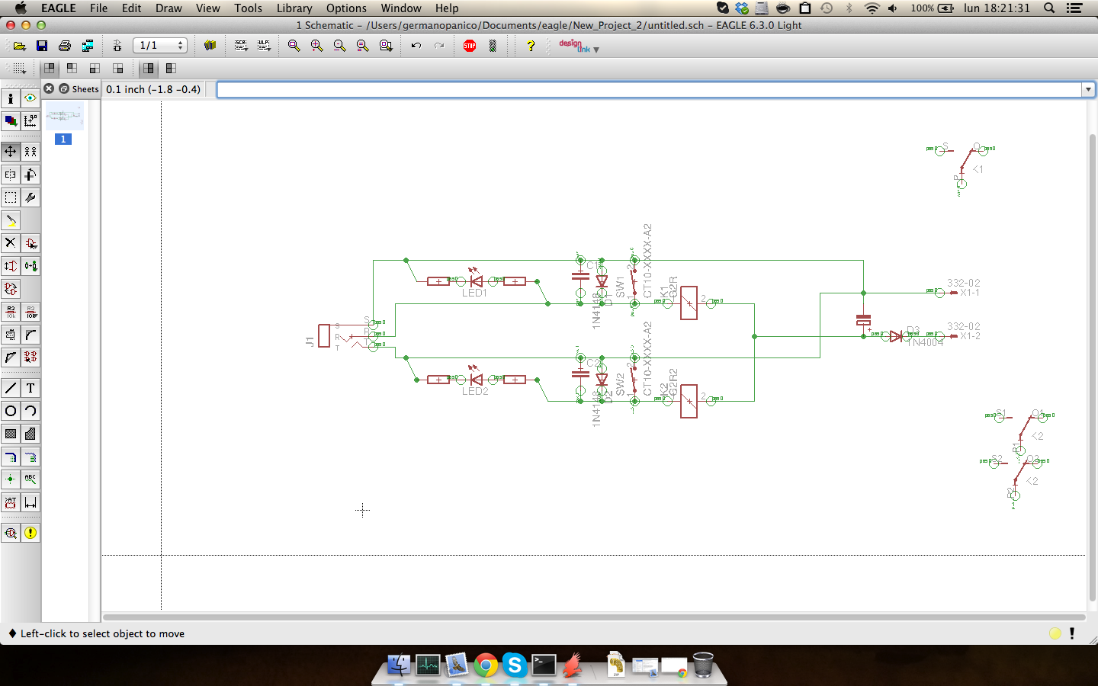Close the Sheets panel
Viewport: 1098px width, 686px height.
[x=49, y=88]
